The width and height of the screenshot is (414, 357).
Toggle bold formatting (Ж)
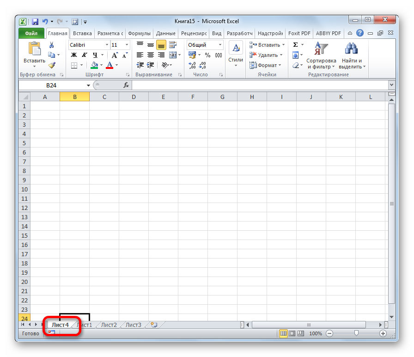click(x=74, y=55)
